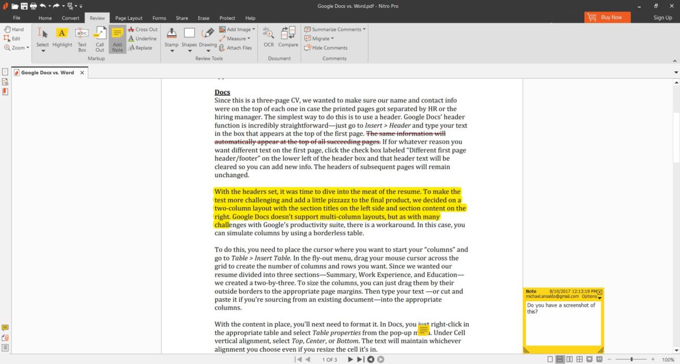Switch to the Share tab

coord(182,18)
